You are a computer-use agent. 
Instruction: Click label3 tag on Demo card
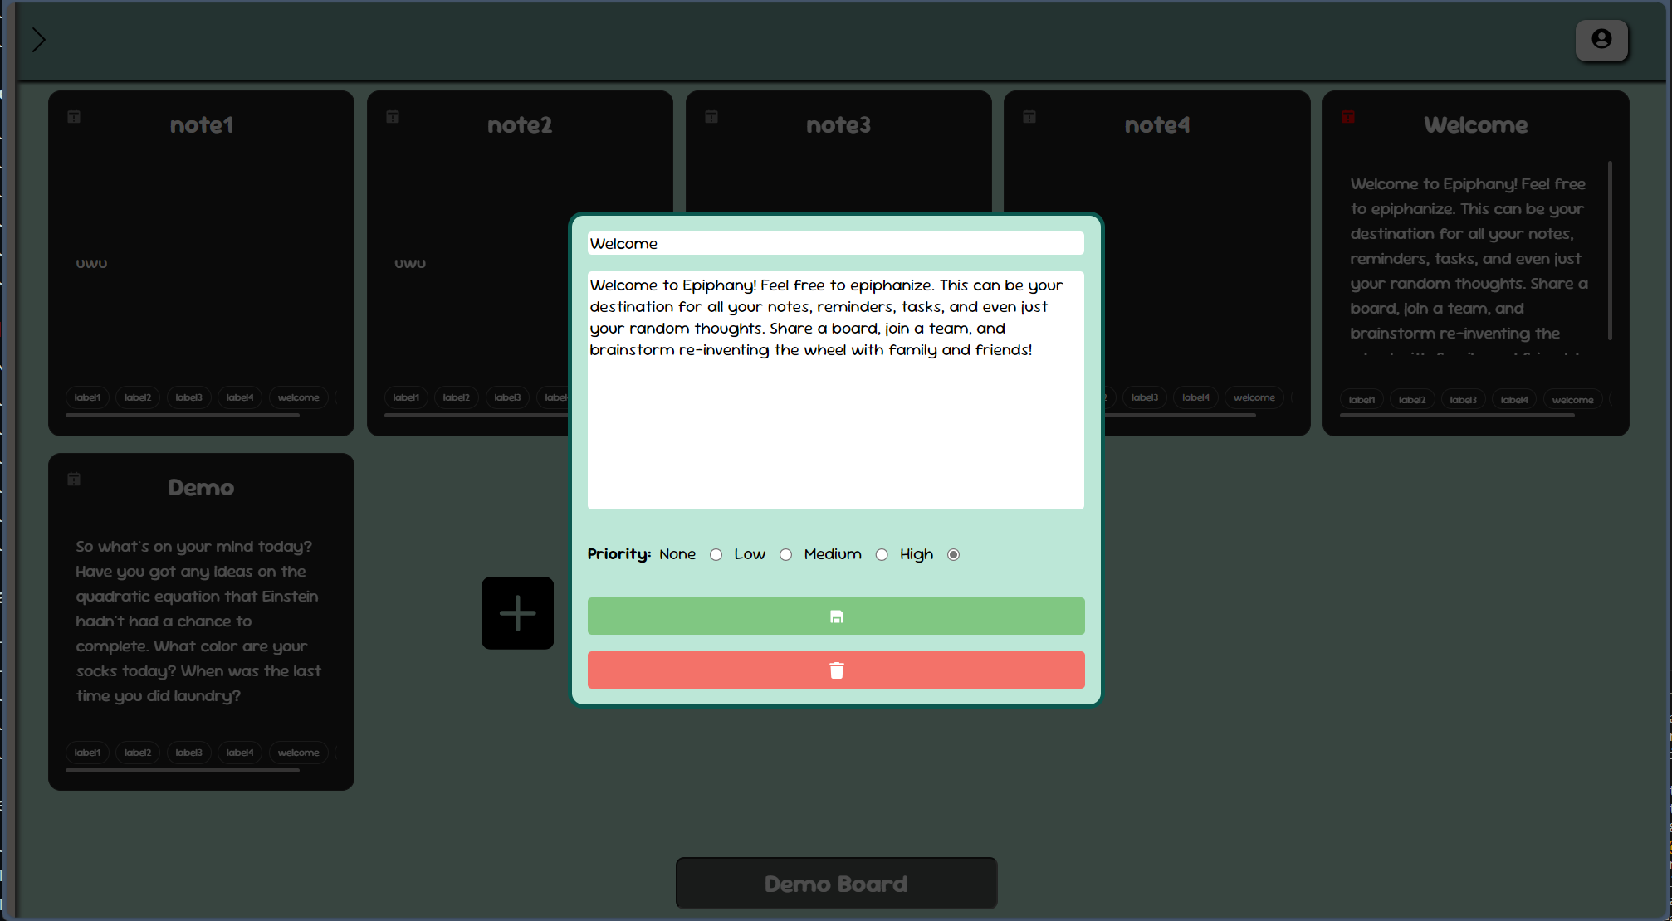point(188,753)
